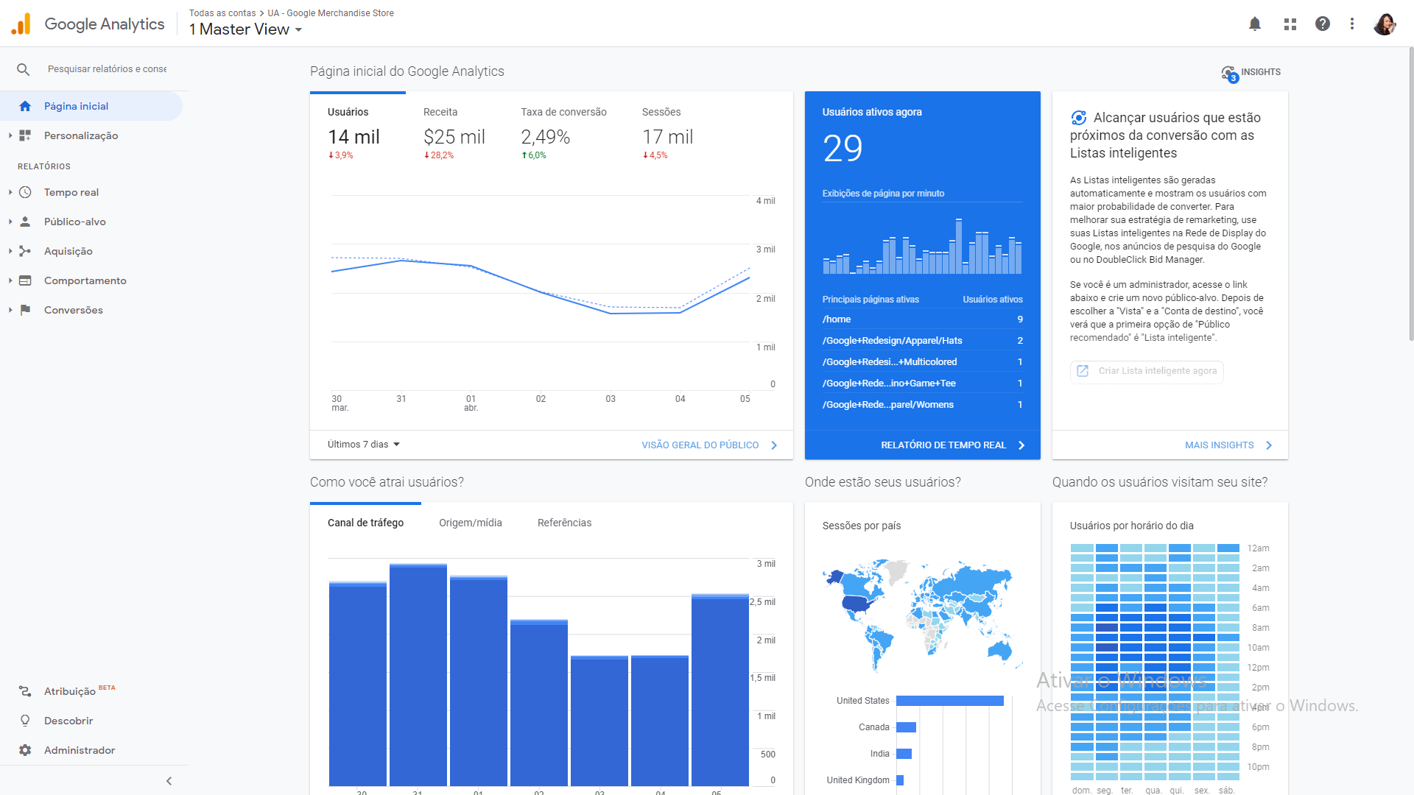Viewport: 1414px width, 795px height.
Task: Click the Comportamento window icon
Action: coord(25,280)
